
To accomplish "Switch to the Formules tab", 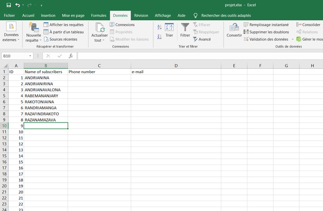I will point(99,15).
